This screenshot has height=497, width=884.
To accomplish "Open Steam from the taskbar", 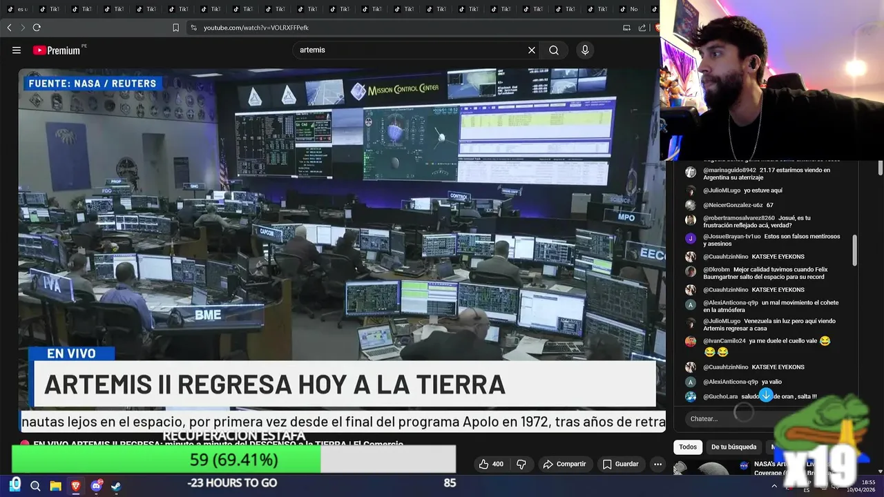I will 116,485.
